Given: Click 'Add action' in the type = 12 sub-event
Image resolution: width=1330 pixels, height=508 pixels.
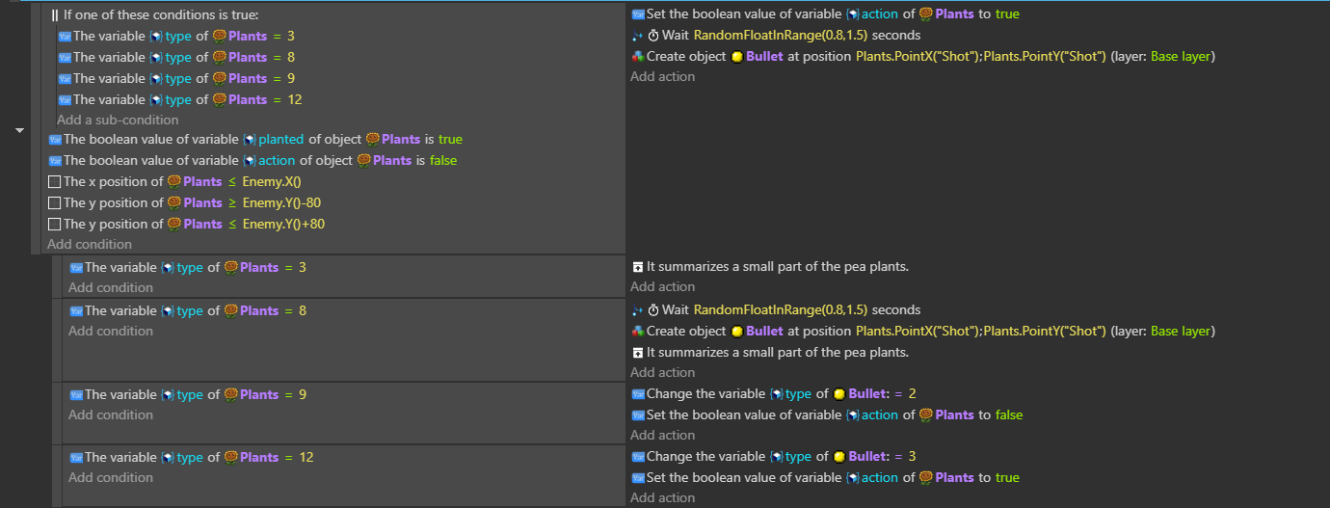Looking at the screenshot, I should pos(662,498).
